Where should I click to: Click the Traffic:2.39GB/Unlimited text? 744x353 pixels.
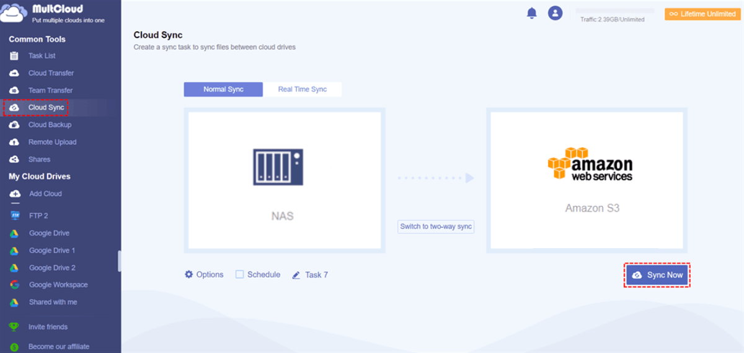click(x=612, y=19)
